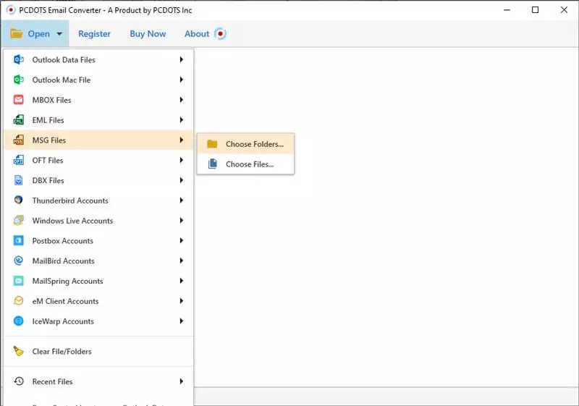The image size is (579, 406).
Task: Expand the Recent Files submenu arrow
Action: tap(182, 381)
